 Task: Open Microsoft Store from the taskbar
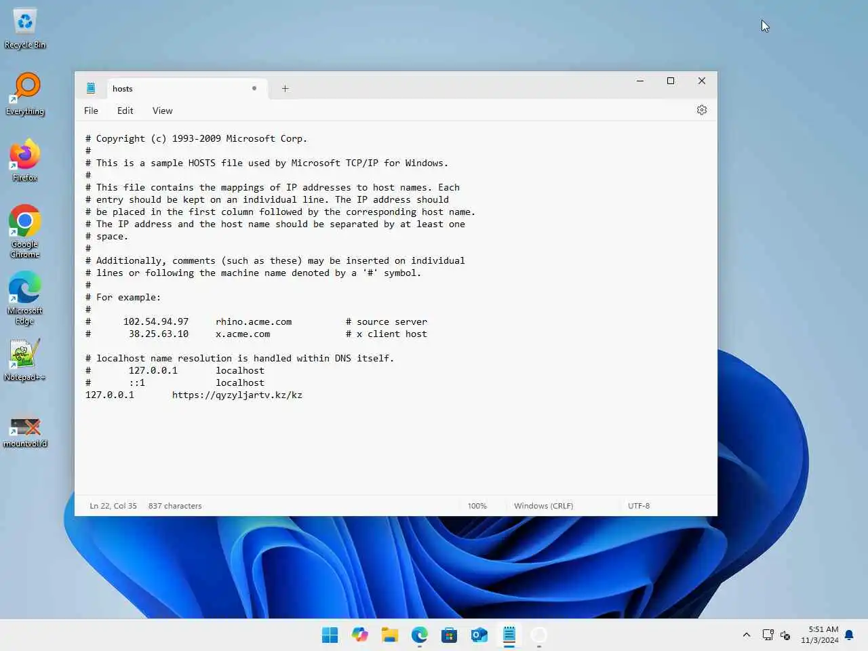[450, 635]
